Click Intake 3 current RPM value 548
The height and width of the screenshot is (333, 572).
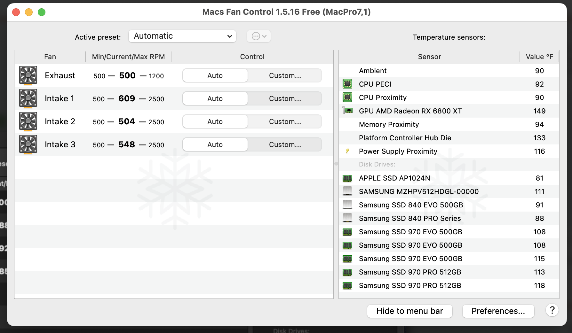coord(127,144)
